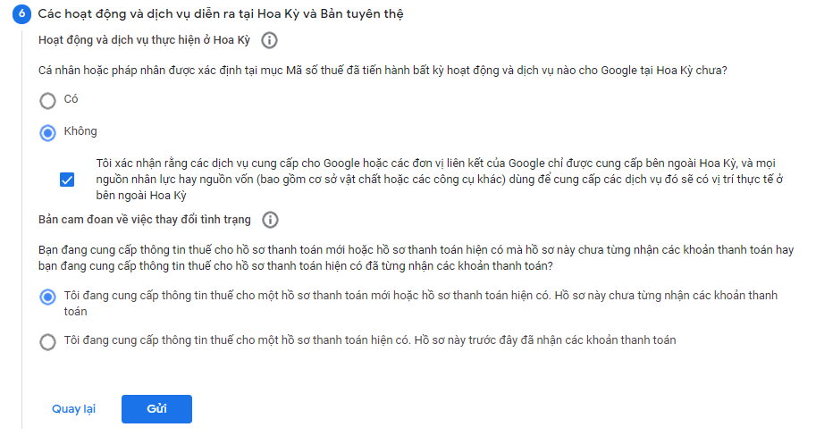Click label text Hồ sơ này trước đây đã nhận
Screen dimensions: 816x444
click(370, 340)
